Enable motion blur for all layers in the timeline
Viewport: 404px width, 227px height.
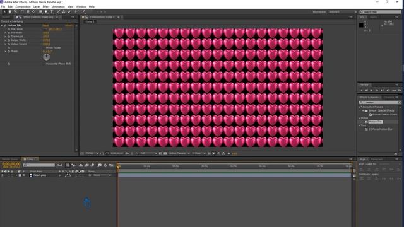(x=92, y=165)
